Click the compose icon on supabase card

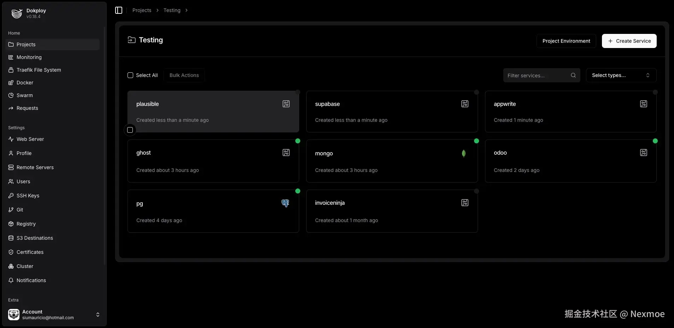tap(465, 104)
